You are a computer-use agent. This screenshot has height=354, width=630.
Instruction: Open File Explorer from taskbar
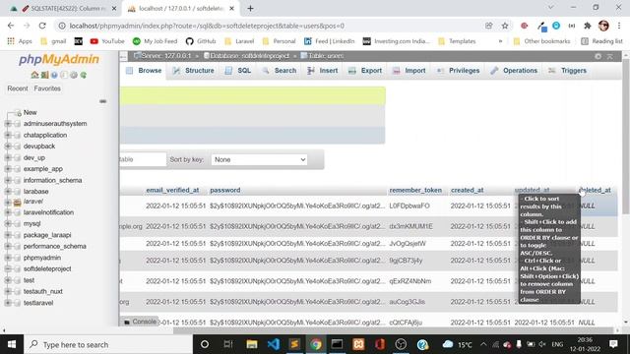[252, 344]
